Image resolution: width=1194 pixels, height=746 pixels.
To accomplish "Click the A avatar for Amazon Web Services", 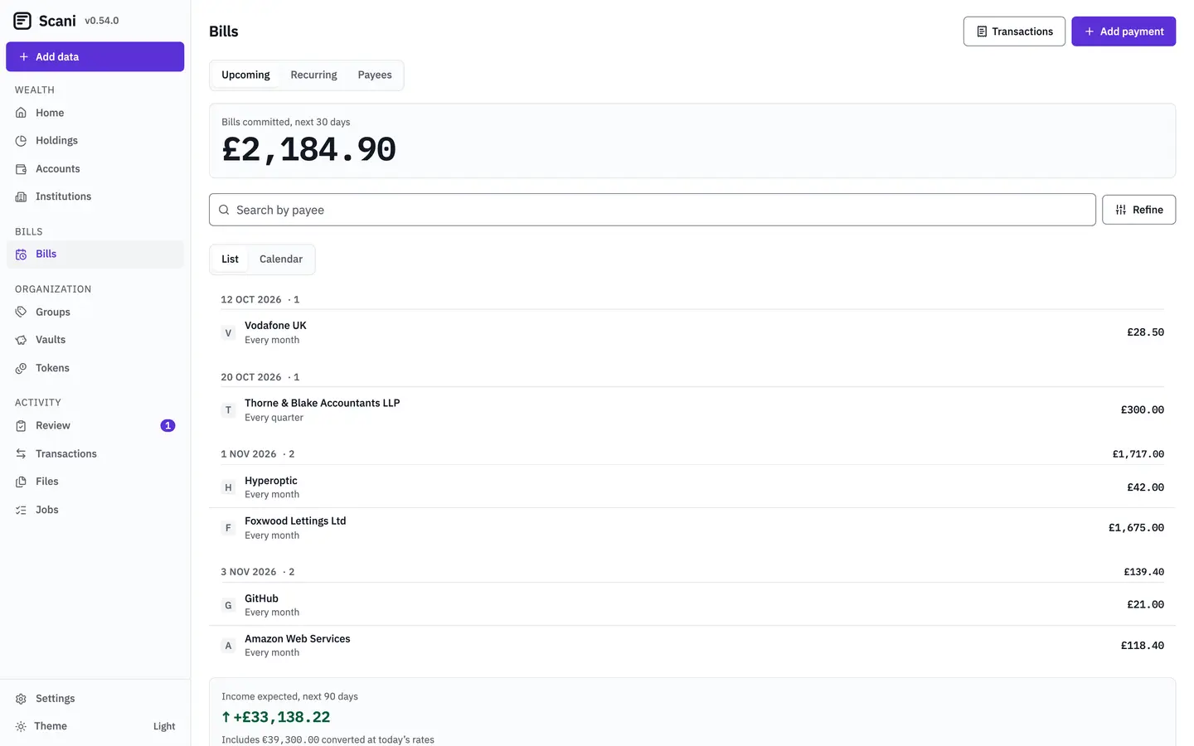I will (228, 646).
